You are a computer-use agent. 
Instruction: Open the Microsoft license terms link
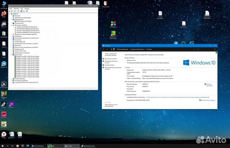tap(178, 97)
